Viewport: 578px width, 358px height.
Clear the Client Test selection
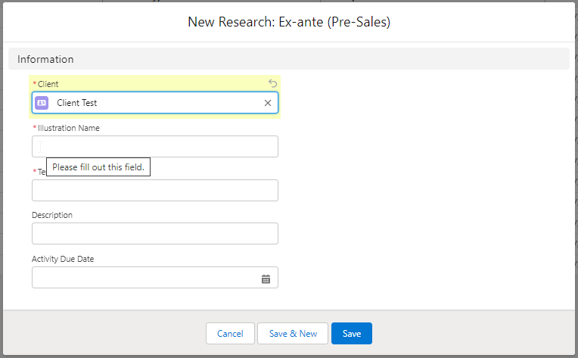[267, 103]
